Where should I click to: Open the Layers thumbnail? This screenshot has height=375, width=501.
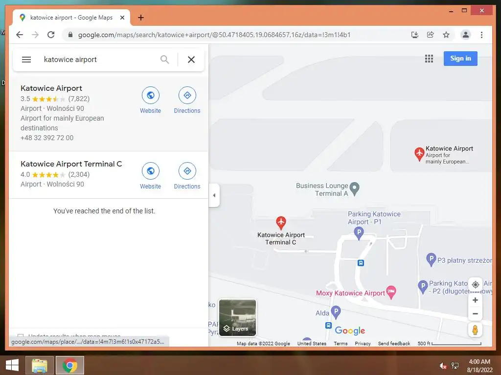click(x=237, y=317)
